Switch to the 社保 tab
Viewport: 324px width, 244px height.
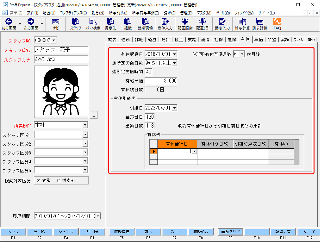(x=219, y=40)
